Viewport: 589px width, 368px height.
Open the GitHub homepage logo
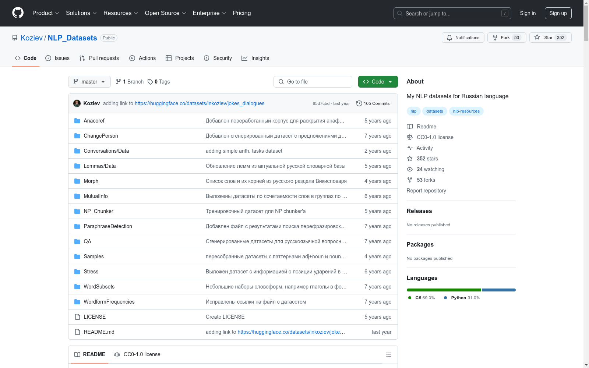pos(18,13)
